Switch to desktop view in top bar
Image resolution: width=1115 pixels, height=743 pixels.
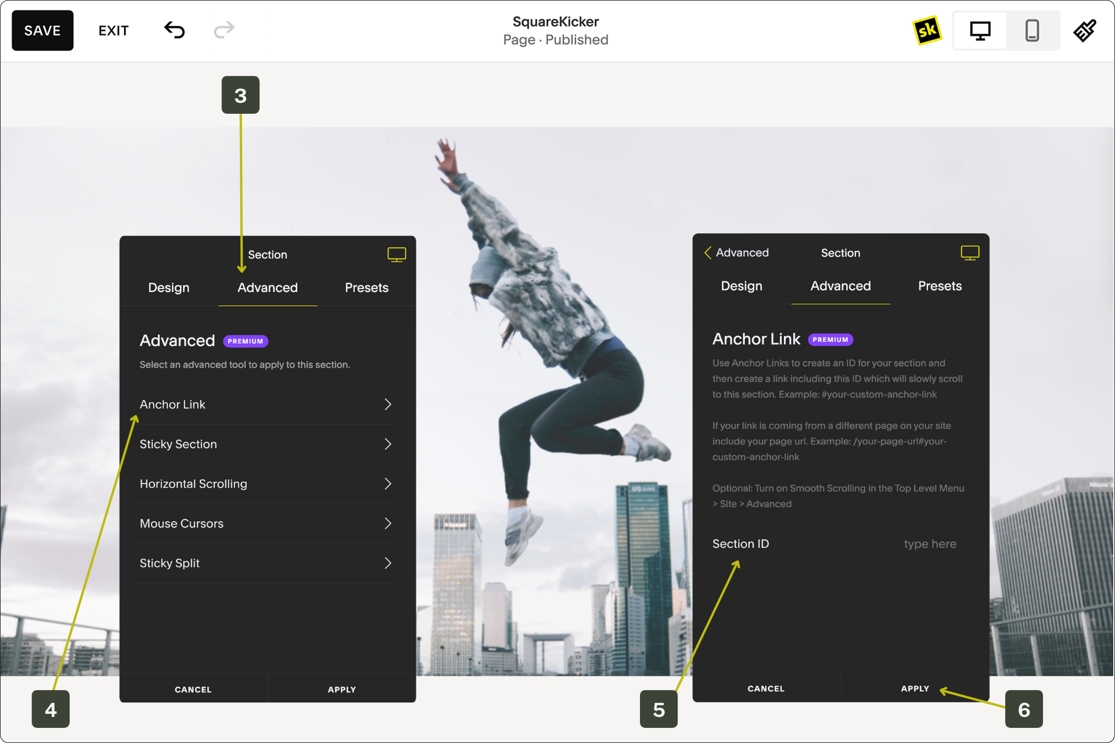click(980, 31)
